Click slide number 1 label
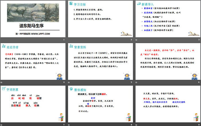 pyautogui.click(x=64, y=40)
